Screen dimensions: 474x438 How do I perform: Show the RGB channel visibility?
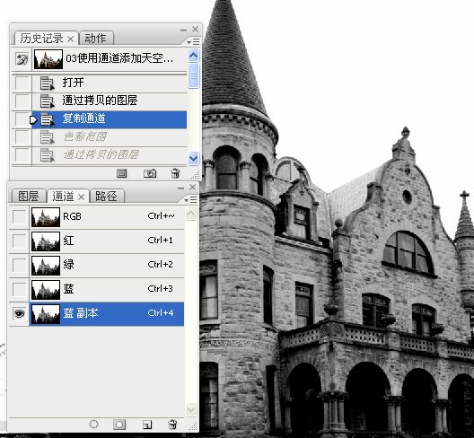click(19, 216)
